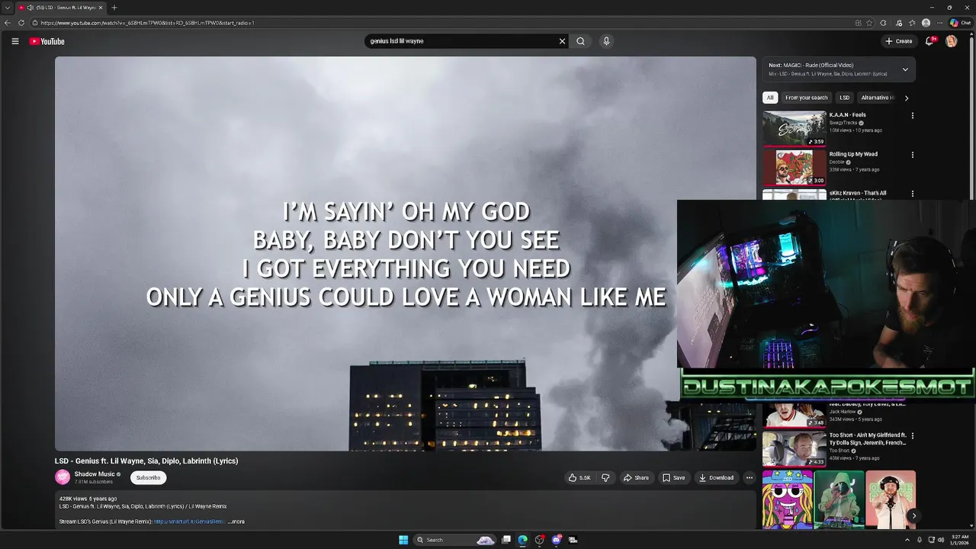Click the browser address bar URL

[x=147, y=23]
